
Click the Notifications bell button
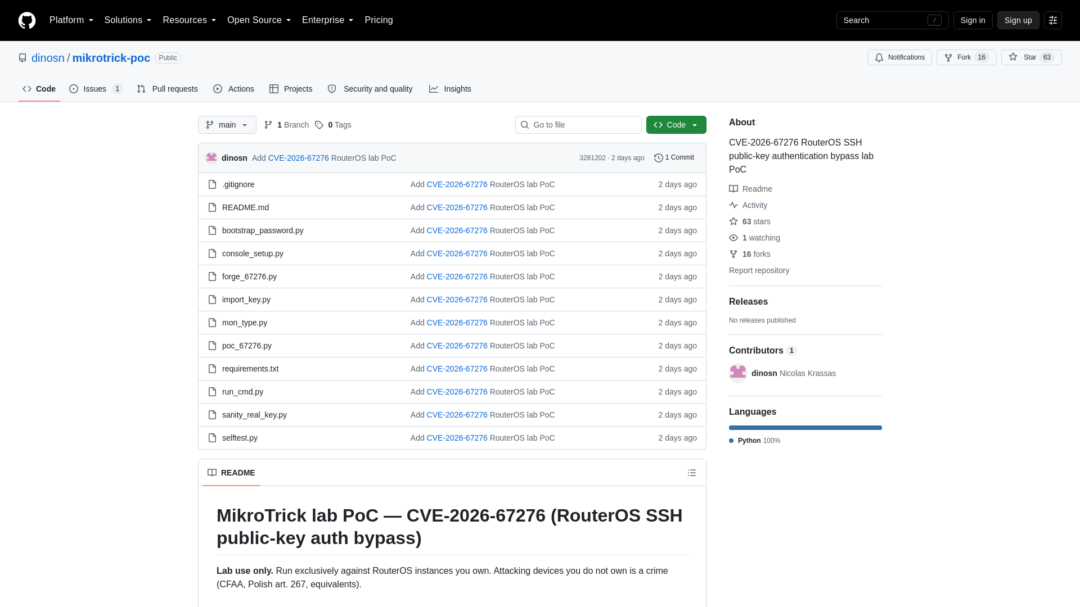point(899,57)
